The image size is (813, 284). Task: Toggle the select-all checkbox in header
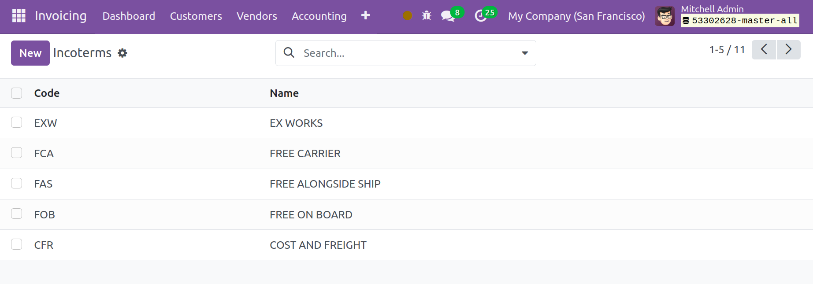pyautogui.click(x=17, y=93)
